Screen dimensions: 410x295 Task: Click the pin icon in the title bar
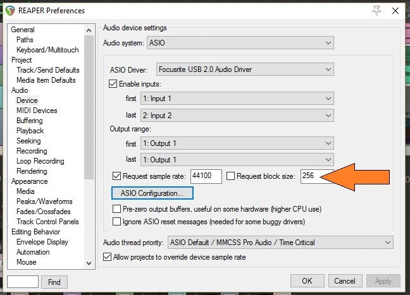click(x=378, y=10)
